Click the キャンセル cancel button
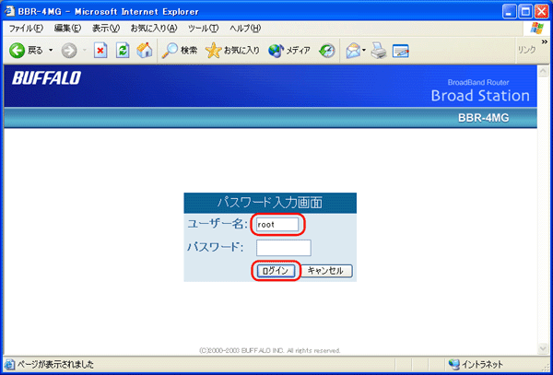This screenshot has height=375, width=553. [x=326, y=271]
